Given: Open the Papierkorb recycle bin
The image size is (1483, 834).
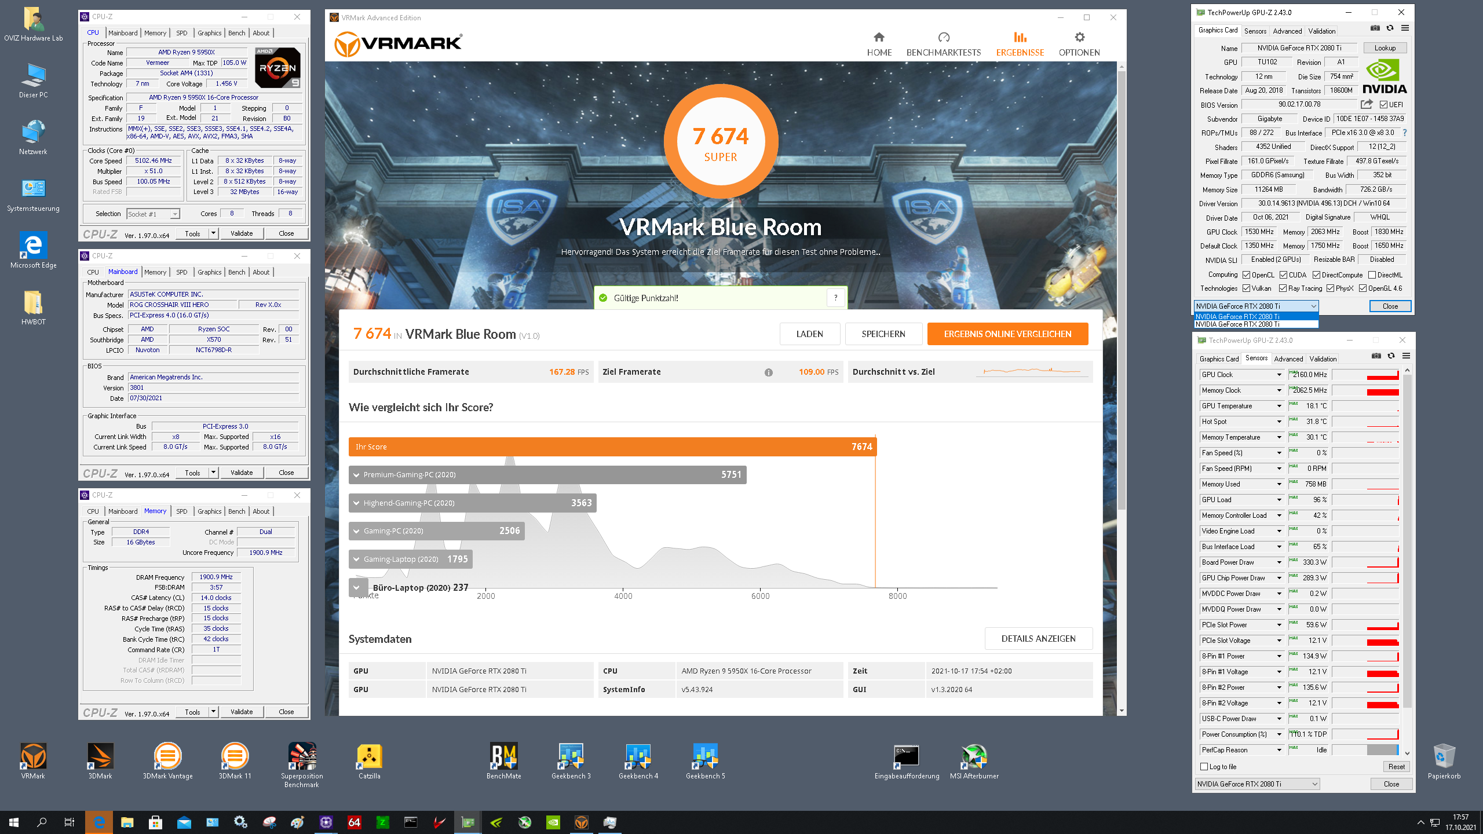Looking at the screenshot, I should click(x=1444, y=761).
